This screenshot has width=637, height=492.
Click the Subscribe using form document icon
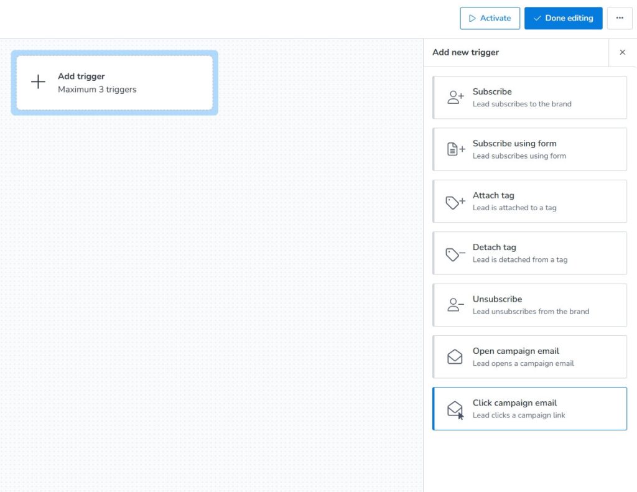pos(455,149)
